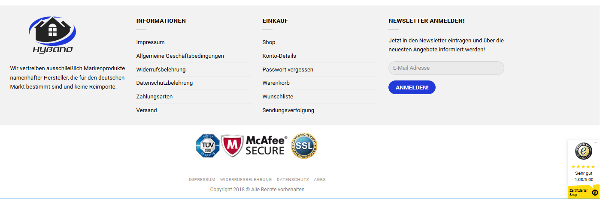Image resolution: width=600 pixels, height=199 pixels.
Task: Go to the Shop page
Action: [269, 42]
